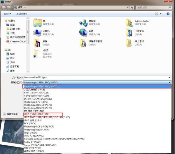
Task: Choose Photoshop (*.PSD;*.PDD;*.PSDT) format option
Action: point(97,86)
